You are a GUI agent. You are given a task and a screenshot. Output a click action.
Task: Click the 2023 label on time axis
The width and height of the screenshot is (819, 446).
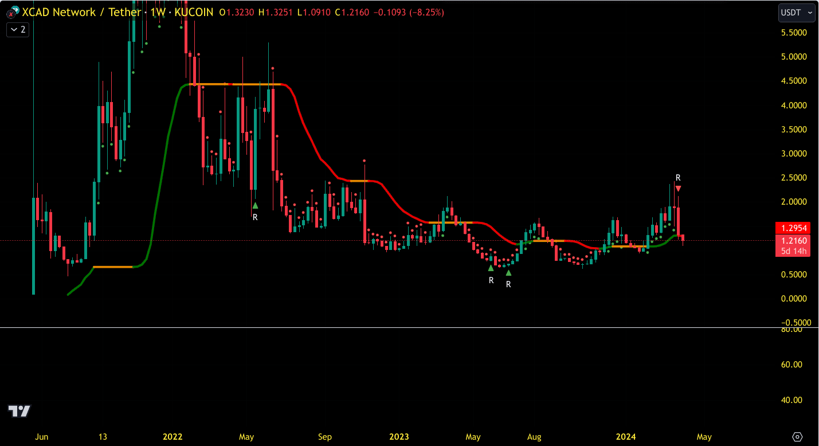point(399,437)
